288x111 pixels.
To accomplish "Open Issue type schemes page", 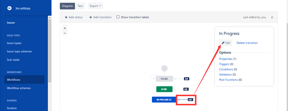I will 19,51.
